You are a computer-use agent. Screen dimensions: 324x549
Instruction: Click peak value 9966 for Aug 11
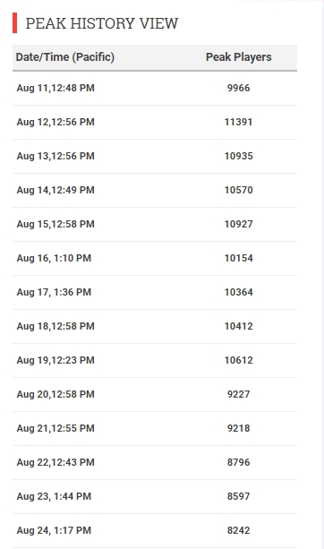coord(239,88)
